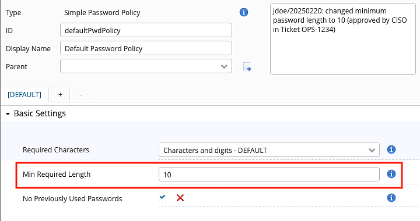Click info icon next to policy Type
This screenshot has height=221, width=420.
(x=243, y=12)
